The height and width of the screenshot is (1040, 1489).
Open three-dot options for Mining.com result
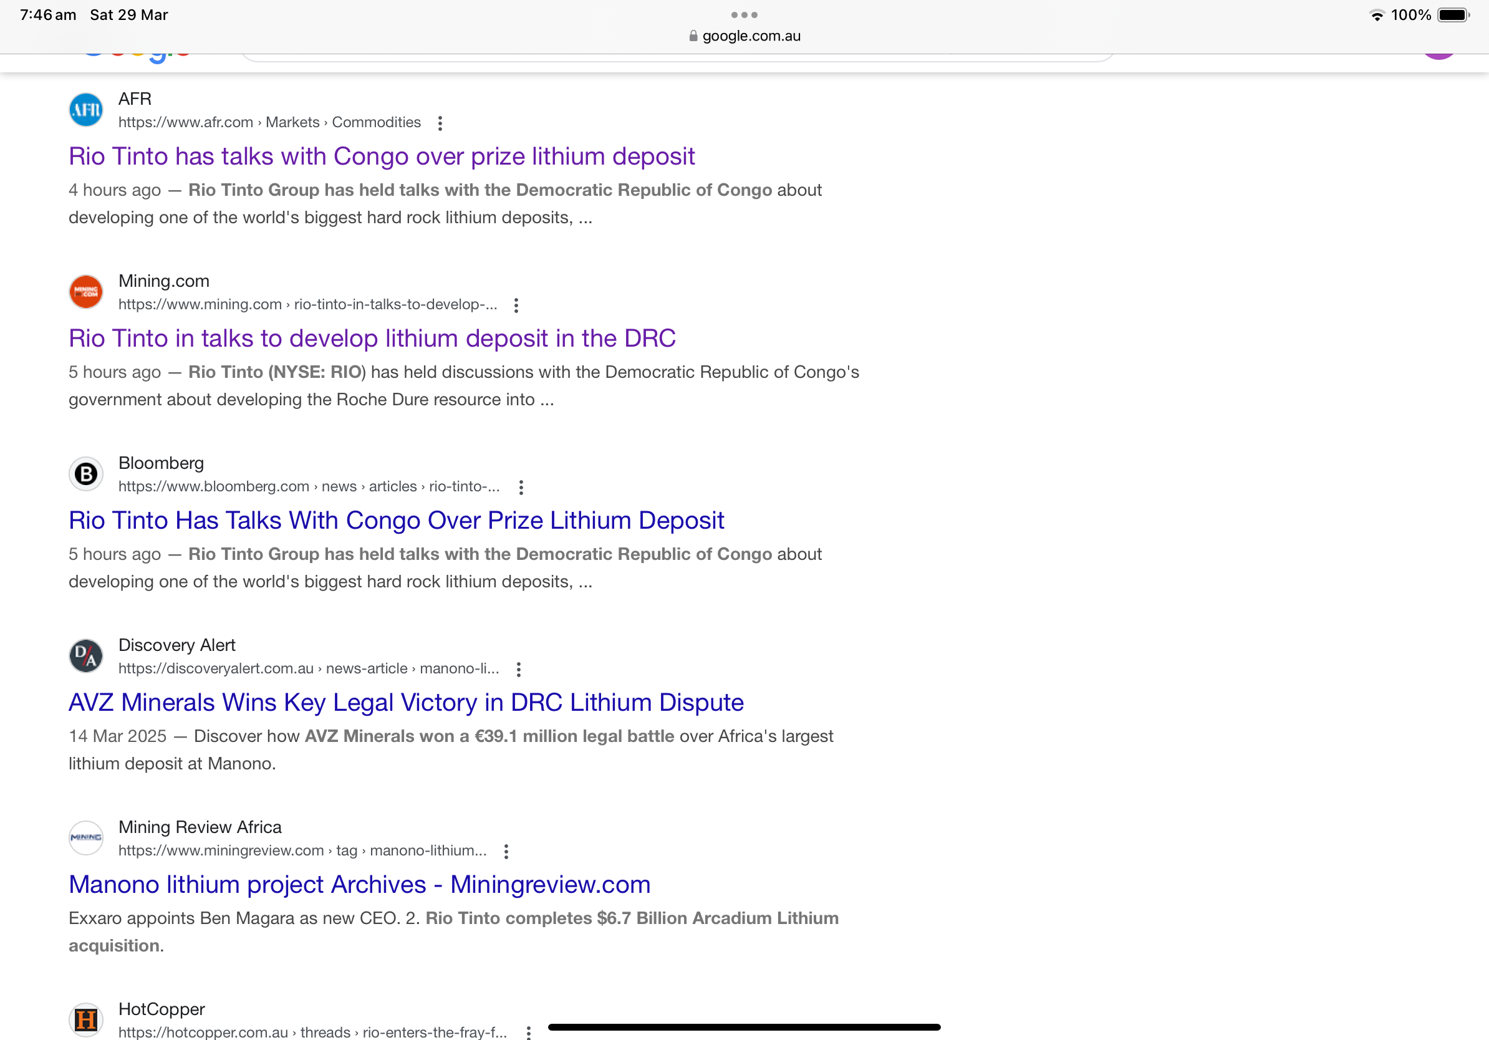coord(516,306)
